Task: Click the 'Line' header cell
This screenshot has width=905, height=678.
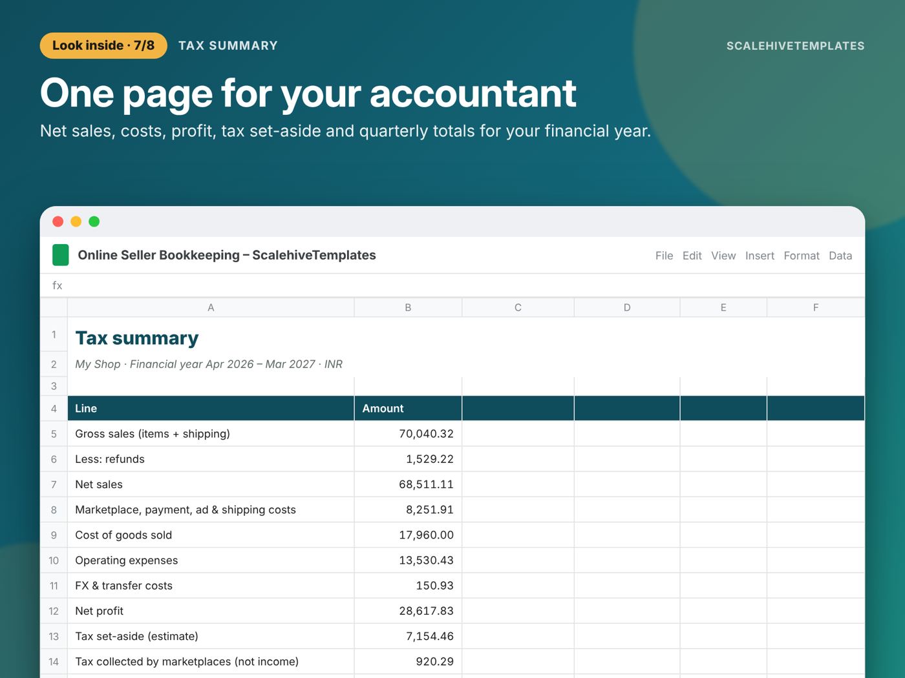Action: coord(211,408)
